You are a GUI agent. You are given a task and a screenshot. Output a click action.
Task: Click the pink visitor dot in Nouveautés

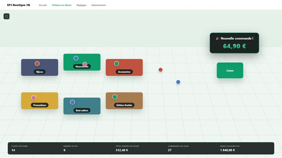(85, 64)
